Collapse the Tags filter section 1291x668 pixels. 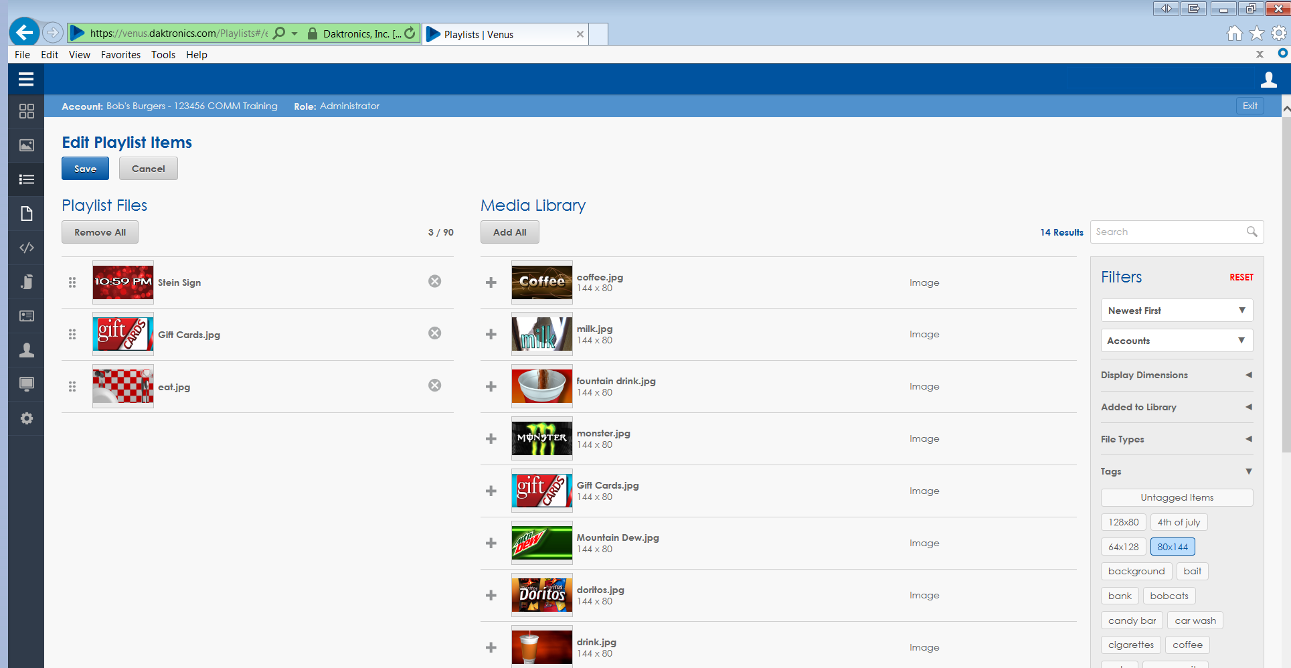[x=1177, y=471]
